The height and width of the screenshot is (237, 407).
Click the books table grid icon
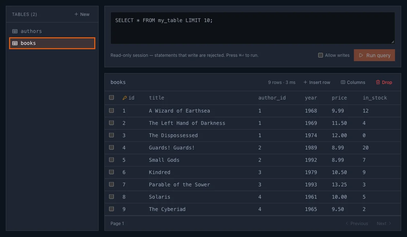(15, 43)
